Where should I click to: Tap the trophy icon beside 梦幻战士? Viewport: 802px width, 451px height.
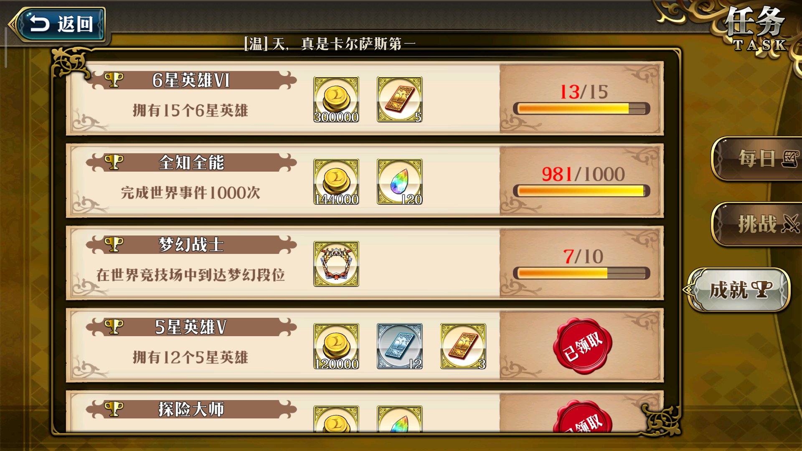[x=114, y=244]
